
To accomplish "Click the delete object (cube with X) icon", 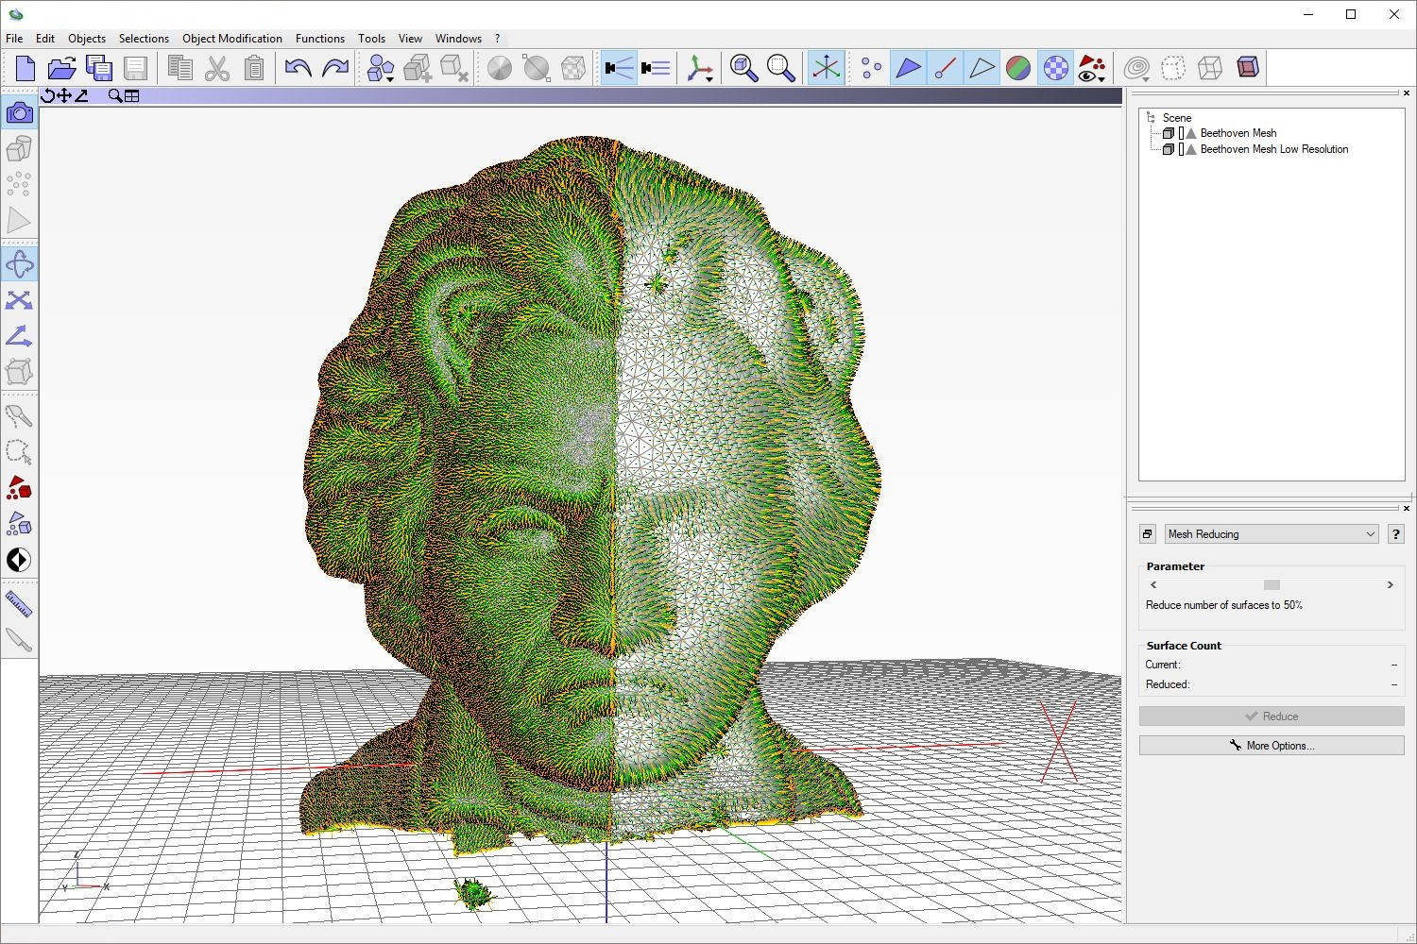I will (454, 68).
